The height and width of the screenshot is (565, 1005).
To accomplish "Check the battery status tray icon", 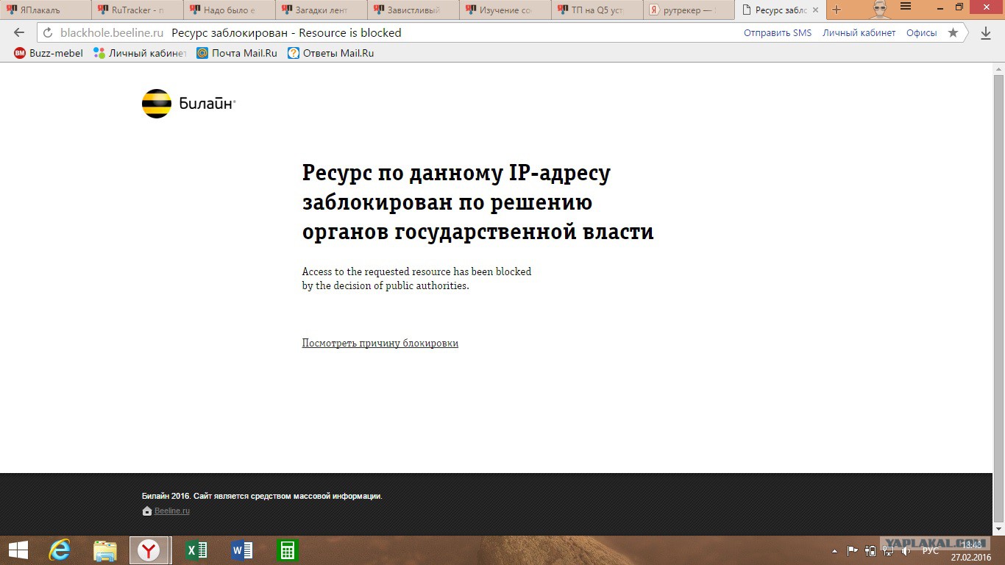I will (x=871, y=550).
